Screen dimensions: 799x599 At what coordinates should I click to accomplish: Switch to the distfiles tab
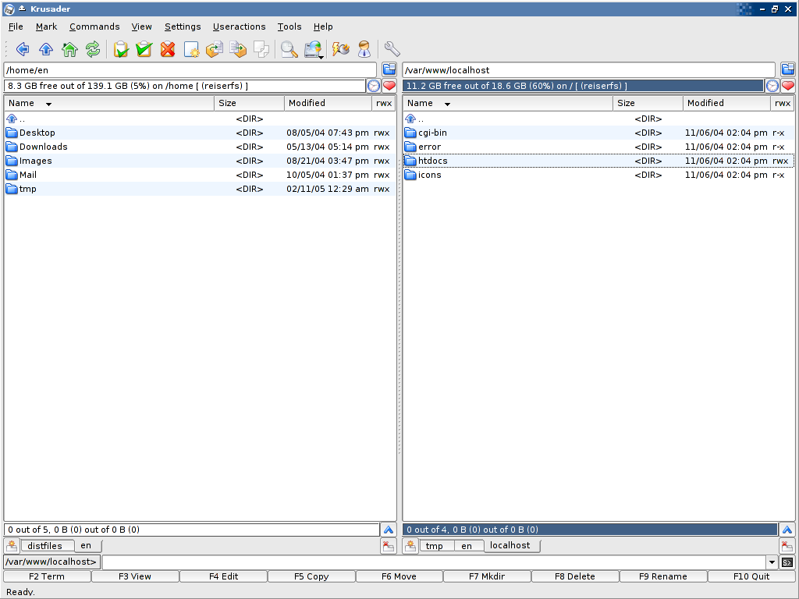pos(47,546)
